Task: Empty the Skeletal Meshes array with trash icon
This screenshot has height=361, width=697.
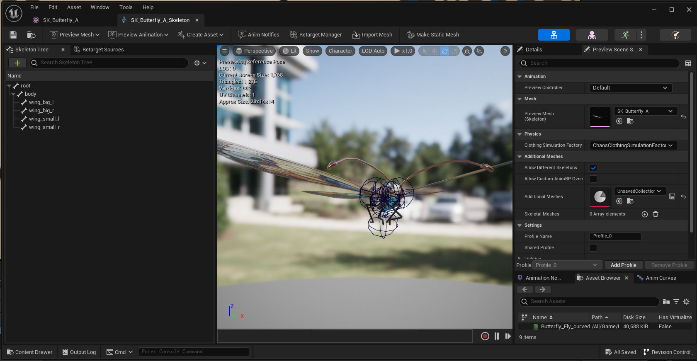Action: [x=656, y=214]
